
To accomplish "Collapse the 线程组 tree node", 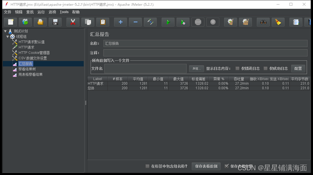I will 8,37.
